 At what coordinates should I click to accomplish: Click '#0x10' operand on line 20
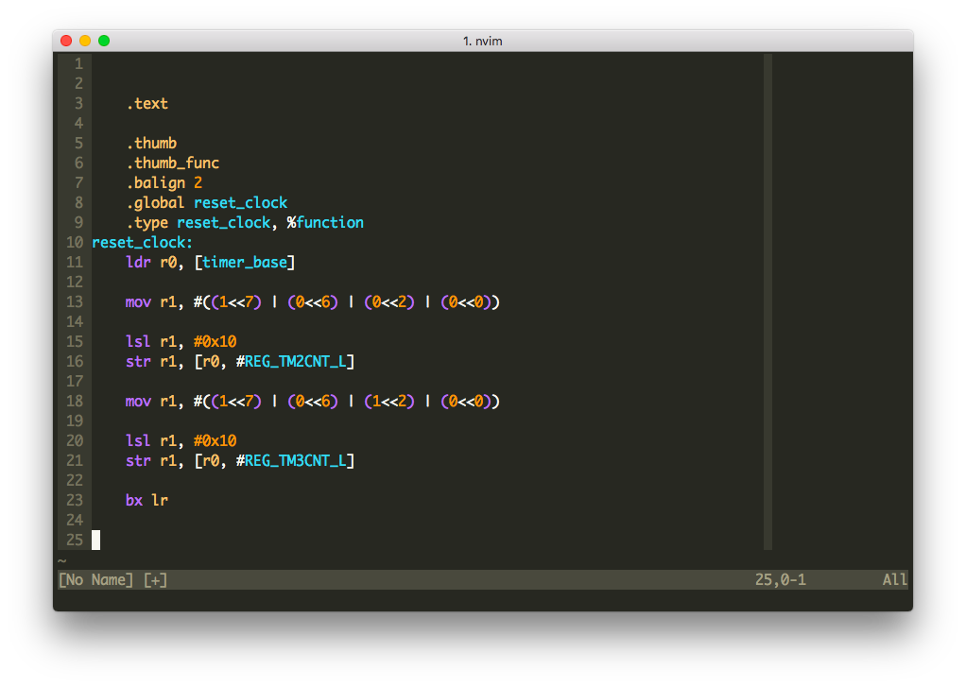point(215,440)
